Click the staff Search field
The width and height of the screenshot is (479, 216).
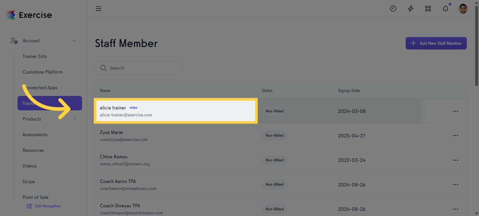[x=139, y=68]
